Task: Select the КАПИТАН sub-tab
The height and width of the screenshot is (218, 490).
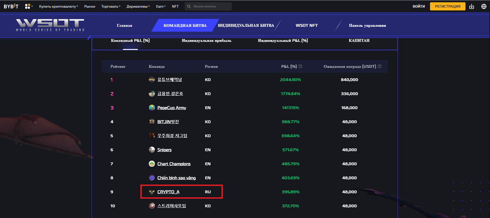Action: (359, 40)
